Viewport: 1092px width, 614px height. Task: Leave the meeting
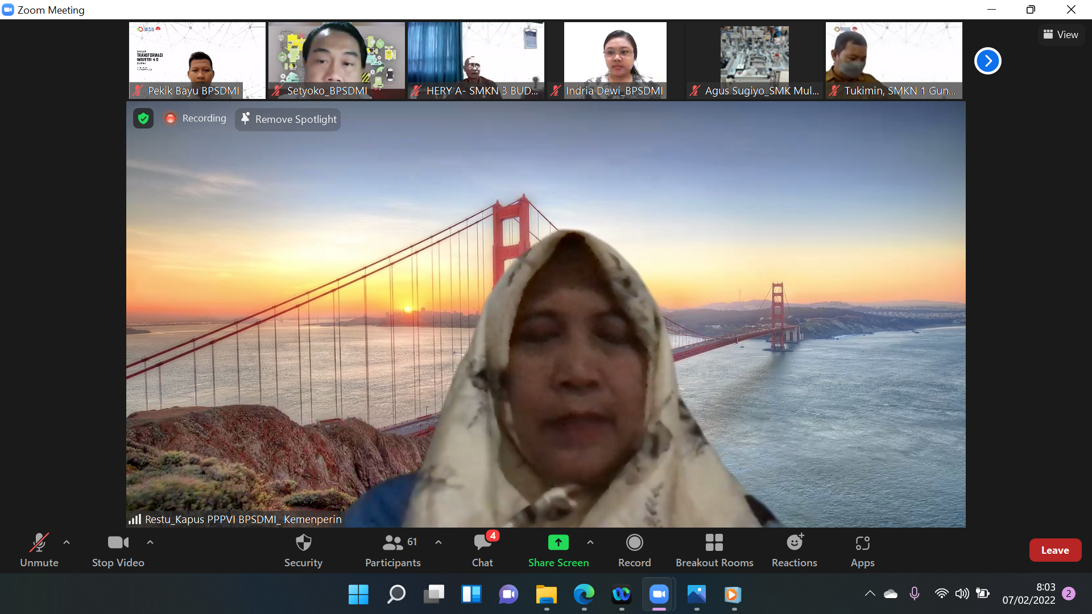coord(1055,550)
